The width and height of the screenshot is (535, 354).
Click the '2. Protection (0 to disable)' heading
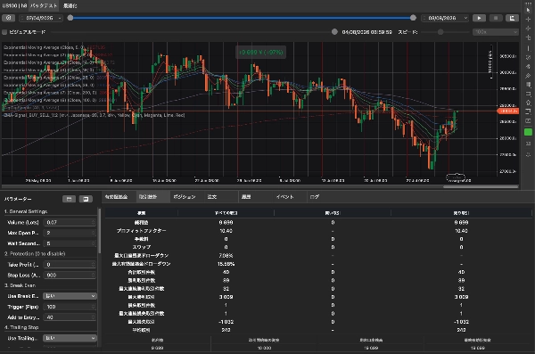click(35, 253)
